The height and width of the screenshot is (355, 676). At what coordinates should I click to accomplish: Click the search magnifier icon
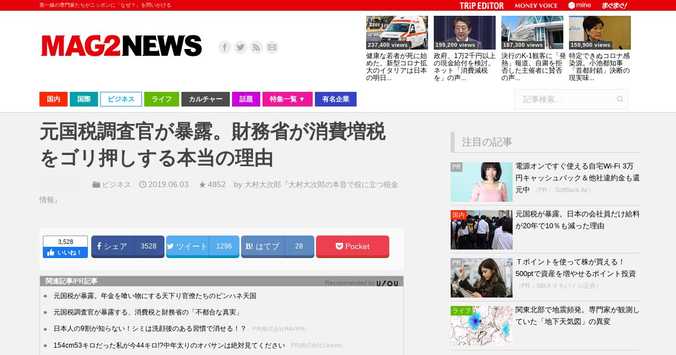coord(620,99)
